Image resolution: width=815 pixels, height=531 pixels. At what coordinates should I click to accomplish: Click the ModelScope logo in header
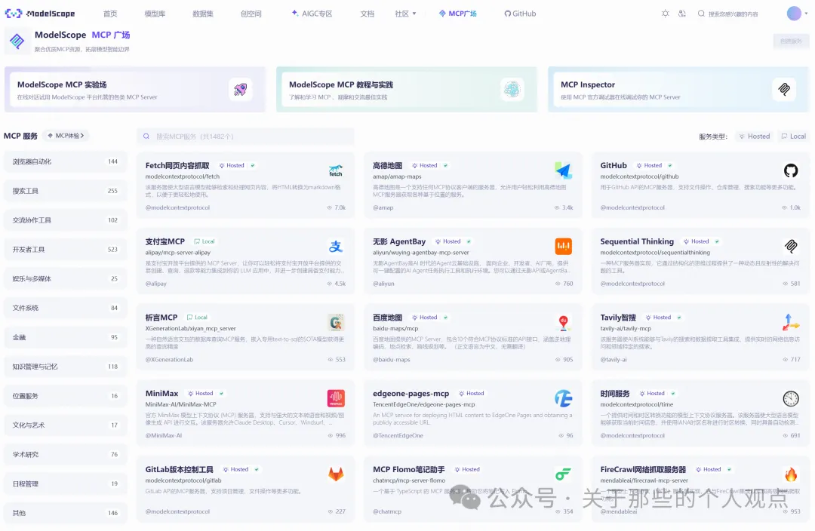click(x=39, y=14)
